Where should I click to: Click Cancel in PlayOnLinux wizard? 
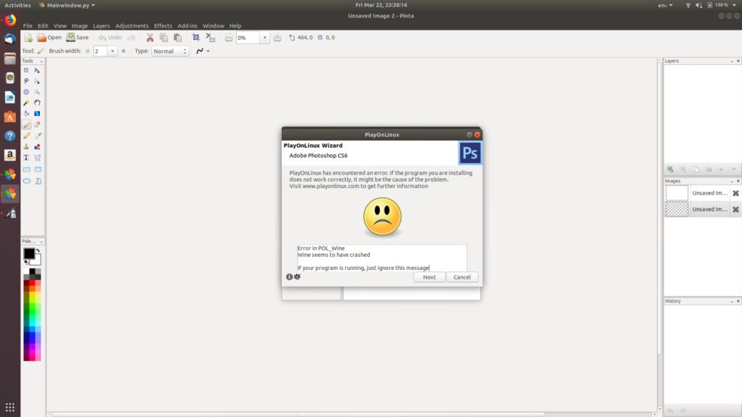(462, 277)
